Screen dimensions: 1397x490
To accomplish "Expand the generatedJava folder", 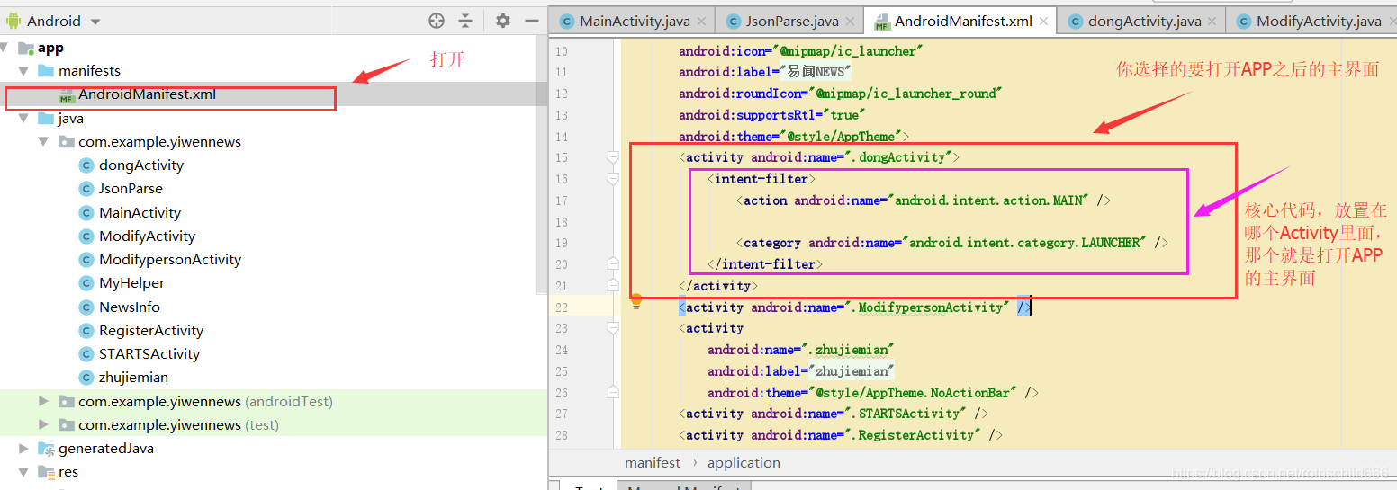I will 23,448.
